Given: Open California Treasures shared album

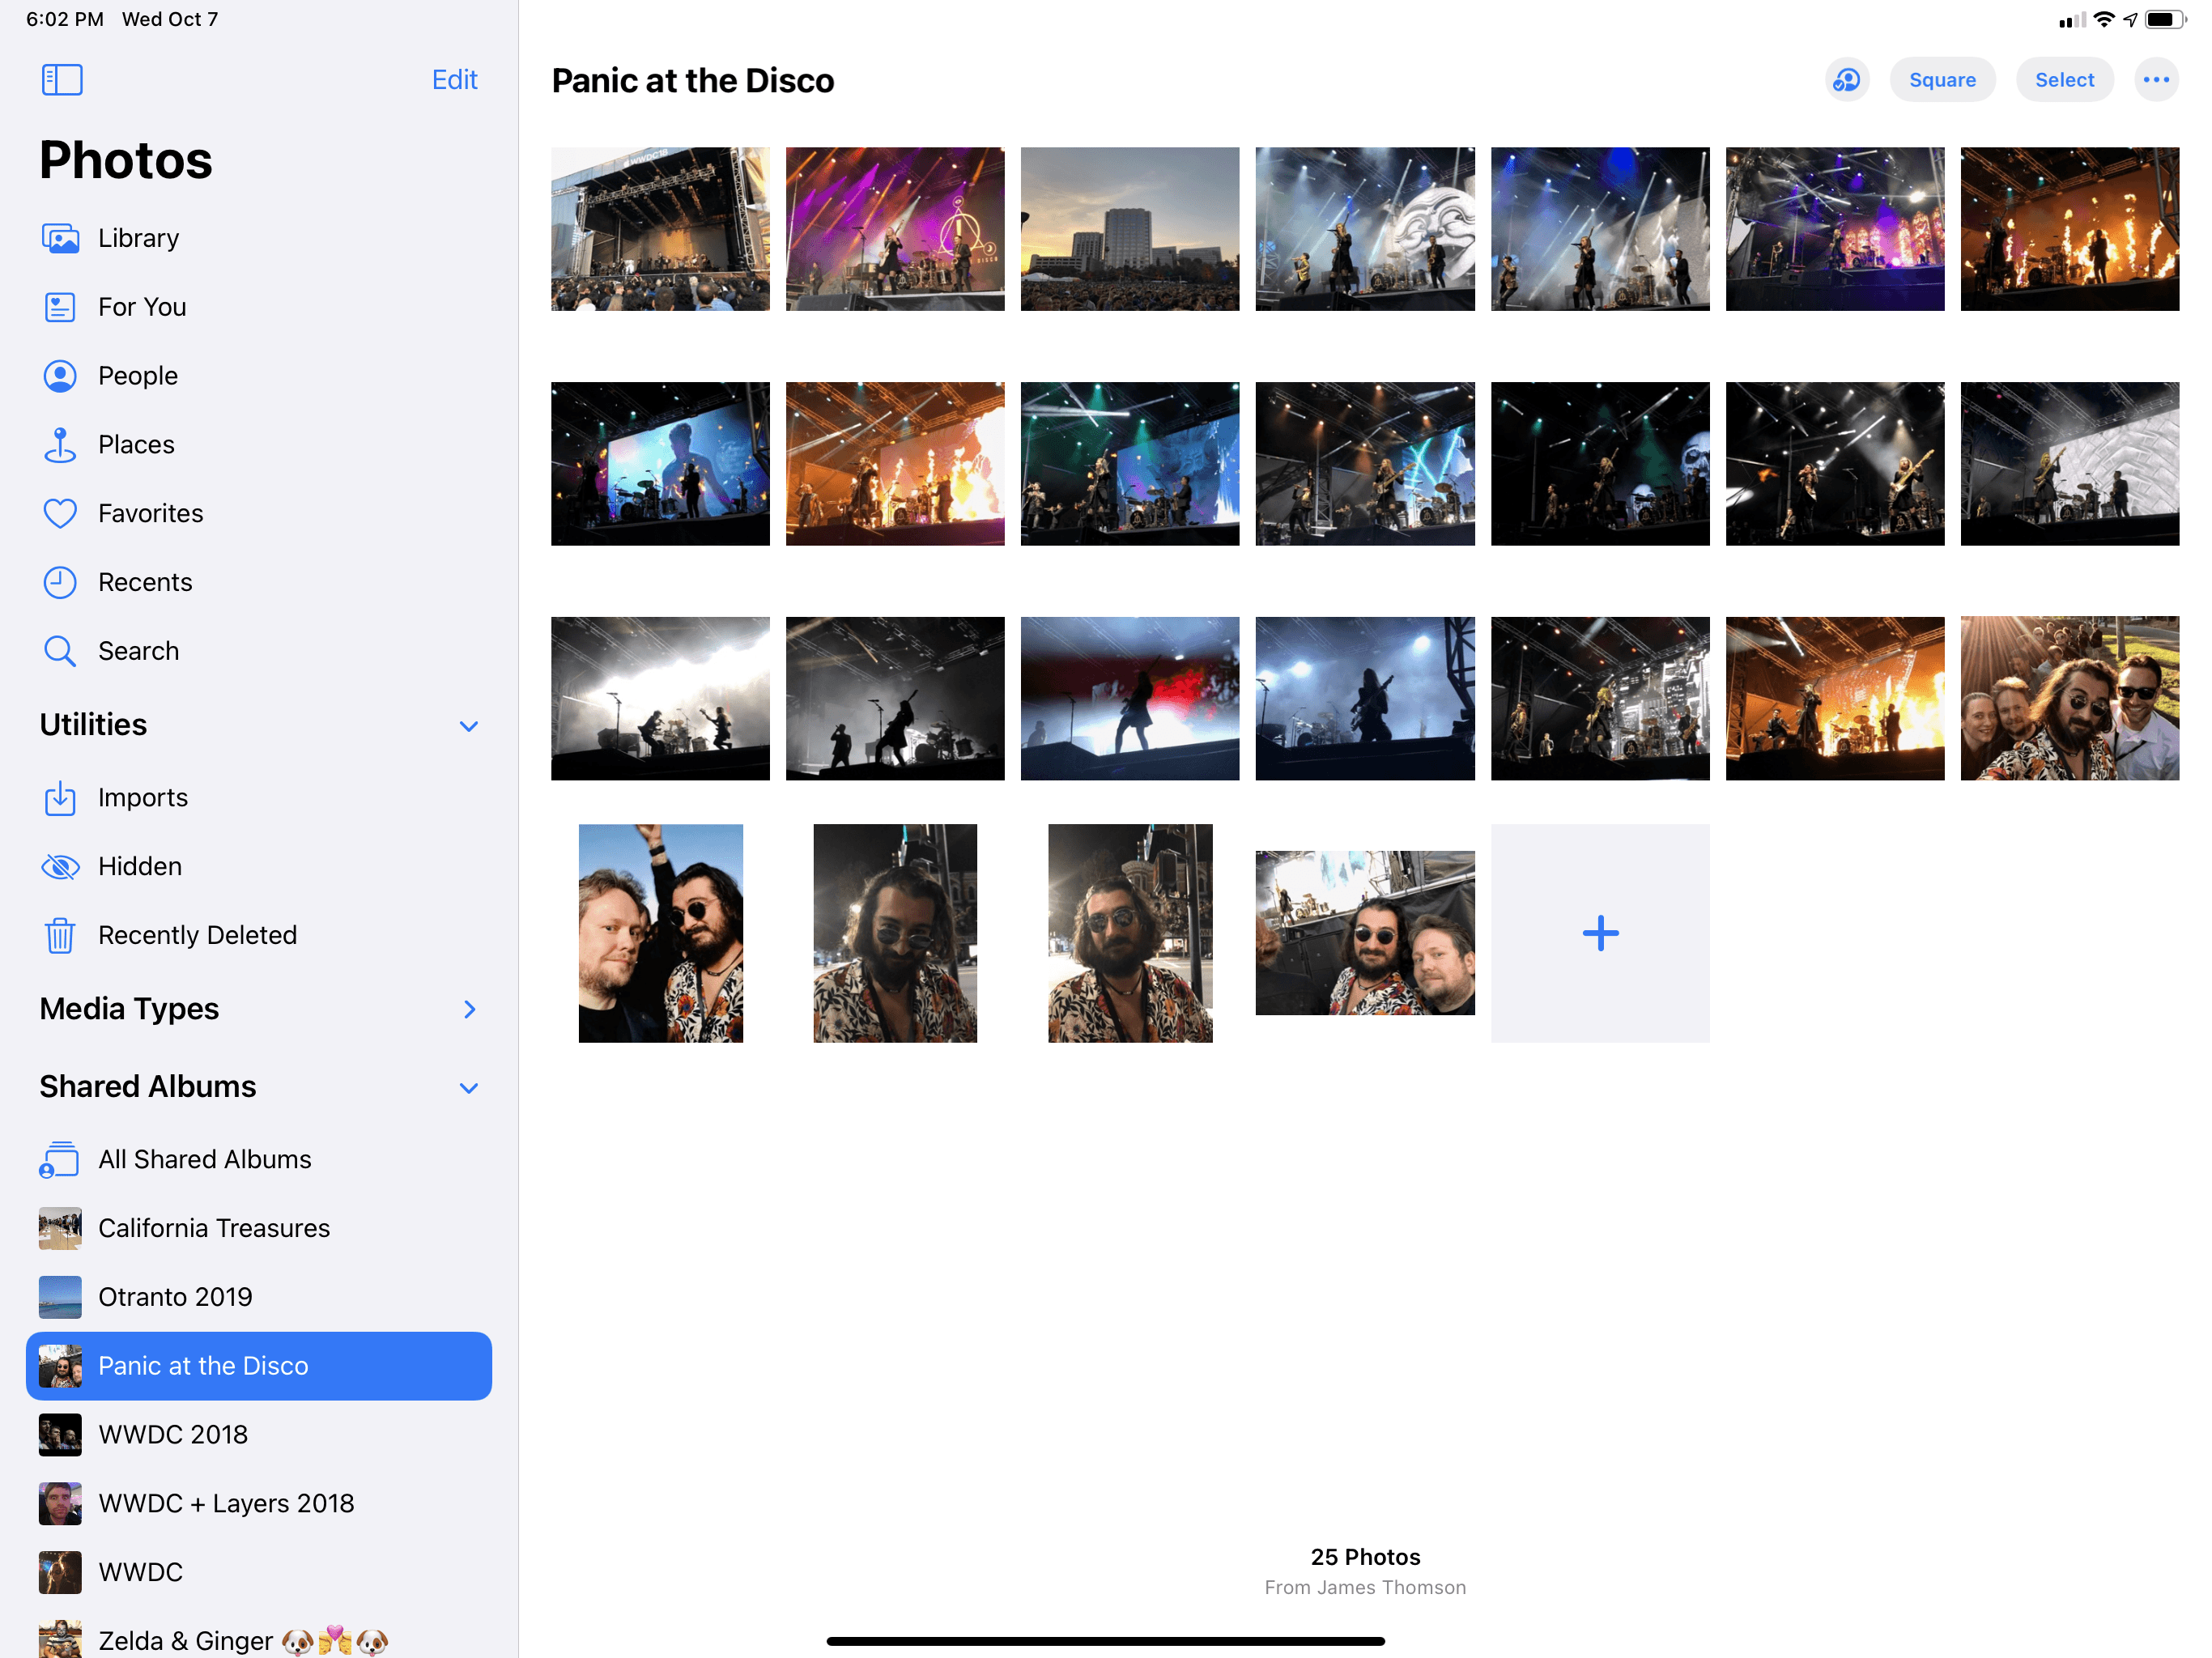Looking at the screenshot, I should [x=259, y=1228].
